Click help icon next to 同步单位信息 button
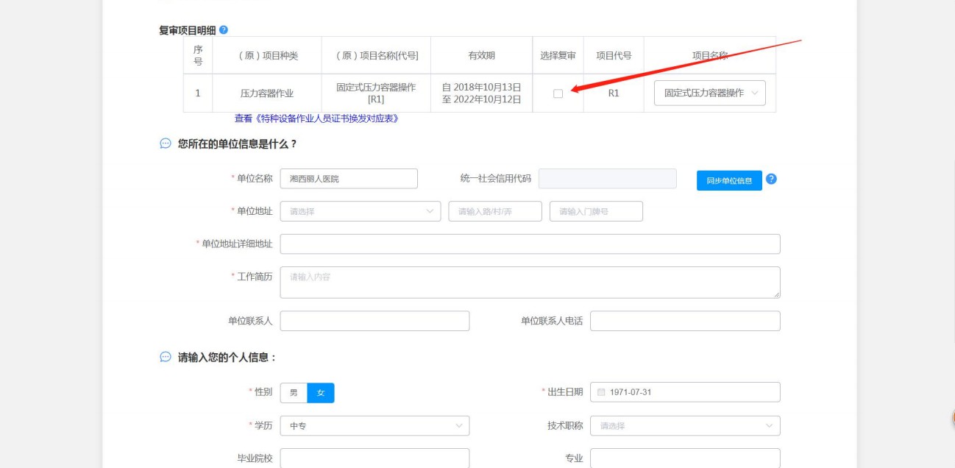The image size is (955, 468). click(x=771, y=180)
